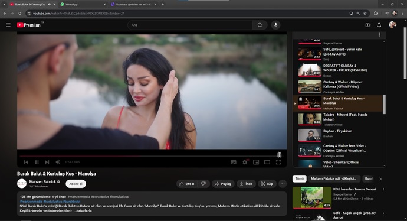The image size is (407, 221).
Task: Play Canbay & Wolker feat. Velet - Düştüm
Action: (x=337, y=151)
